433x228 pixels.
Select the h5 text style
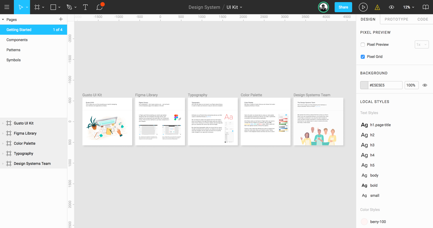pos(372,165)
